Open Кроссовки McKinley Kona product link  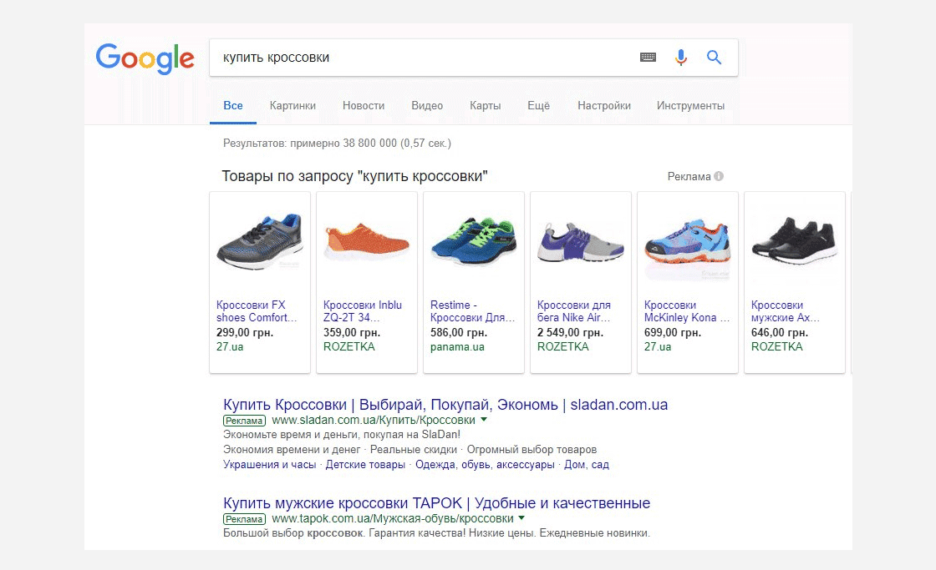(x=687, y=311)
